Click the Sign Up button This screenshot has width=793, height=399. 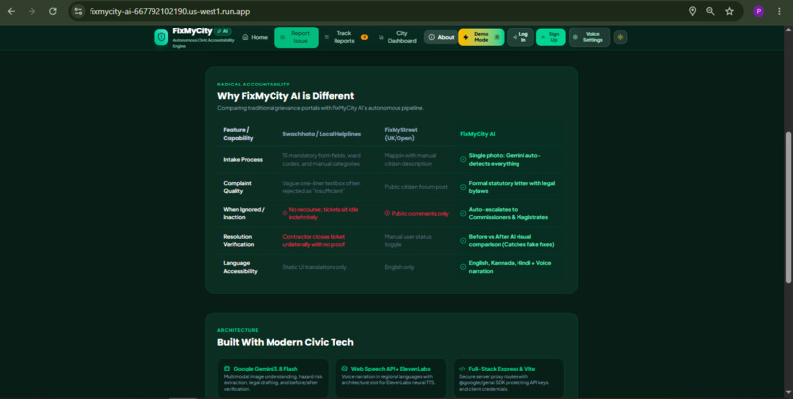click(551, 37)
